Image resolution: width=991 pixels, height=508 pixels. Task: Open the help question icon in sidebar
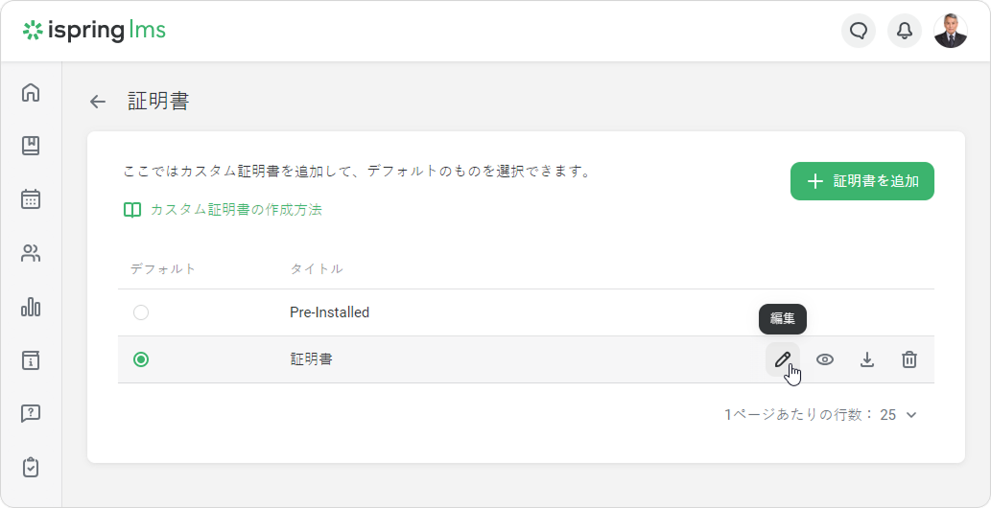point(31,414)
